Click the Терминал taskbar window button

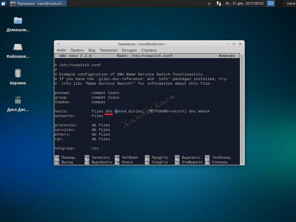pos(38,3)
